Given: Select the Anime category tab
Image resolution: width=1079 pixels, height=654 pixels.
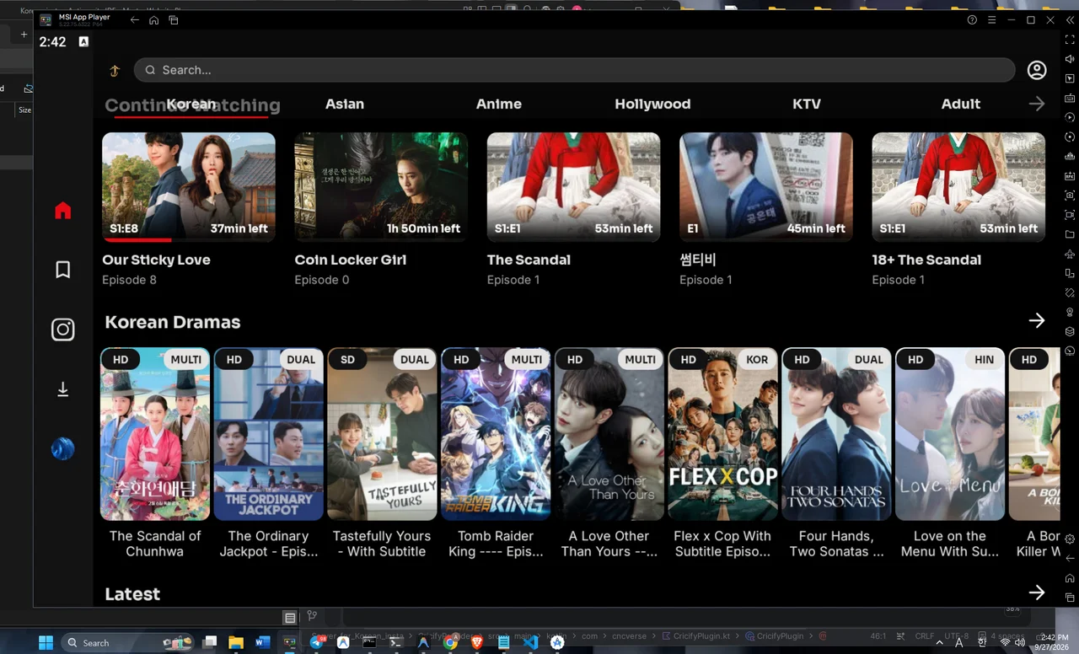Looking at the screenshot, I should tap(499, 104).
